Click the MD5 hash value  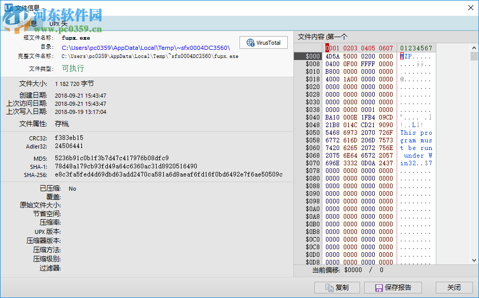coord(112,158)
